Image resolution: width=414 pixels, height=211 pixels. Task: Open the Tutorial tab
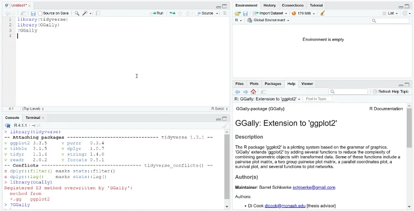pos(316,6)
